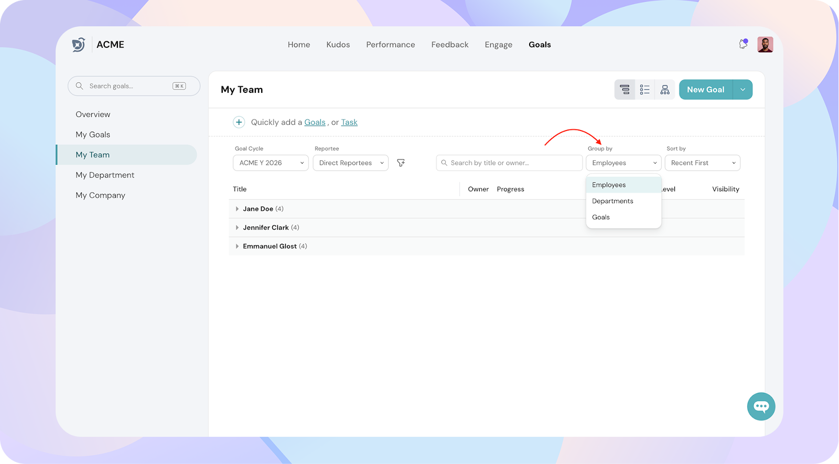The width and height of the screenshot is (839, 464).
Task: Open the user profile avatar
Action: point(765,45)
